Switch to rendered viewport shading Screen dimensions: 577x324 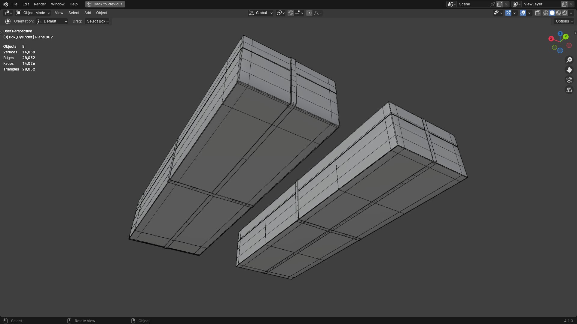tap(565, 13)
